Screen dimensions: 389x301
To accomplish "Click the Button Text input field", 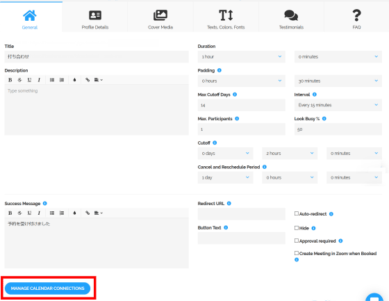I will pos(242,238).
